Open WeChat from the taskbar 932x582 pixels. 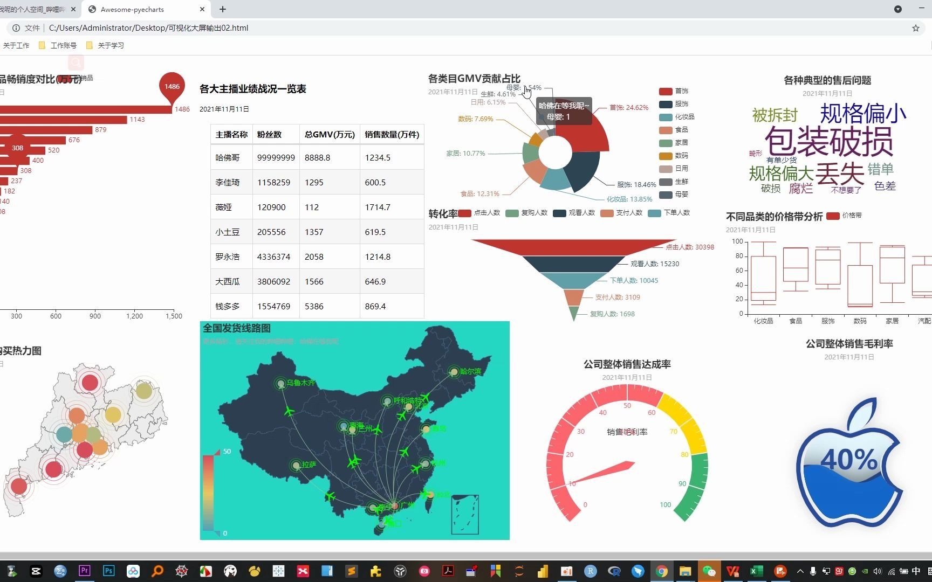(x=709, y=571)
